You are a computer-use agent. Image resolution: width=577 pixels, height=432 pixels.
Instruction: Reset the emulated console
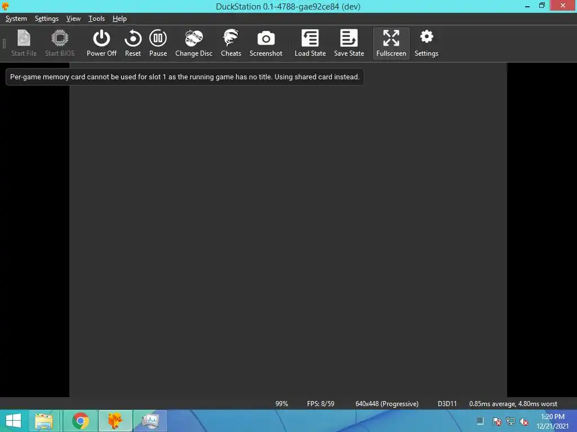click(133, 43)
